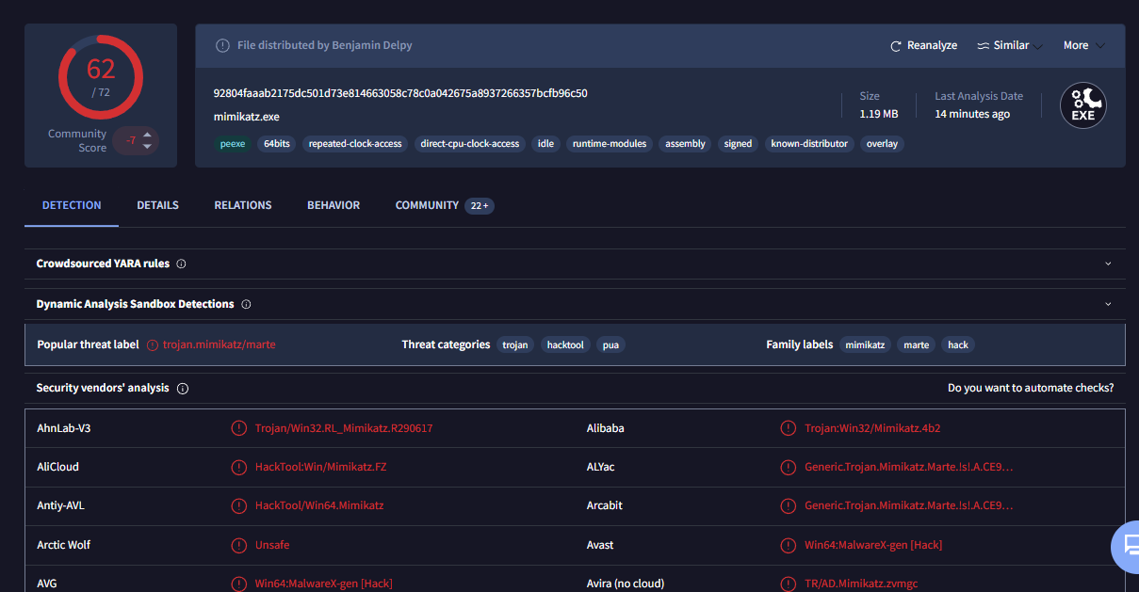Open the Similar dropdown menu
1139x592 pixels.
pos(1009,45)
